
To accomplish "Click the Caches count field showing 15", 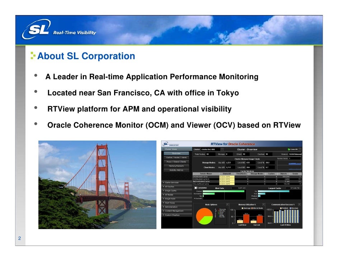I will [x=269, y=154].
